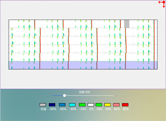This screenshot has height=121, width=166.
Task: Click the 20% legend label
Action: (99, 109)
